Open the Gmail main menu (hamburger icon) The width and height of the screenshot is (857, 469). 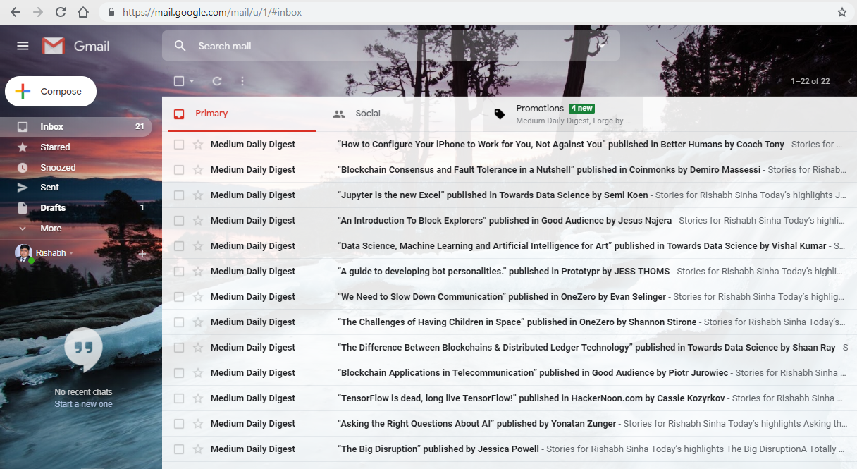[23, 45]
